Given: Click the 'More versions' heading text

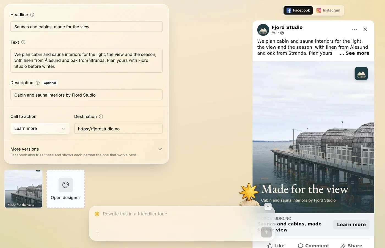Looking at the screenshot, I should click(x=25, y=149).
